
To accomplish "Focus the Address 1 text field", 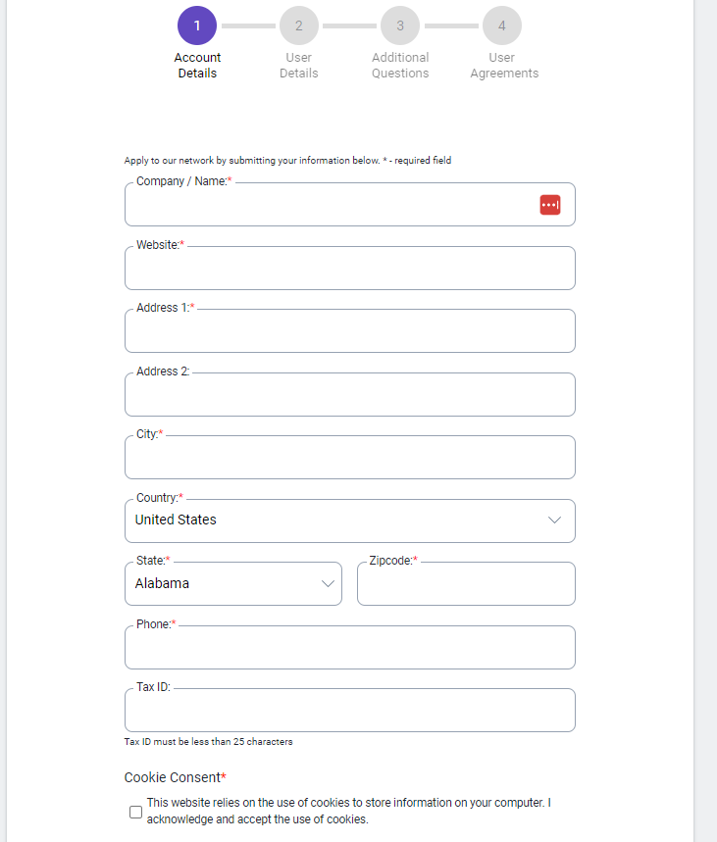I will tap(350, 330).
